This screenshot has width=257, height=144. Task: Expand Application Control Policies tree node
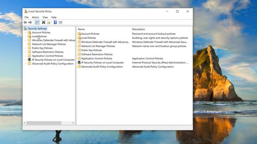[x=25, y=56]
